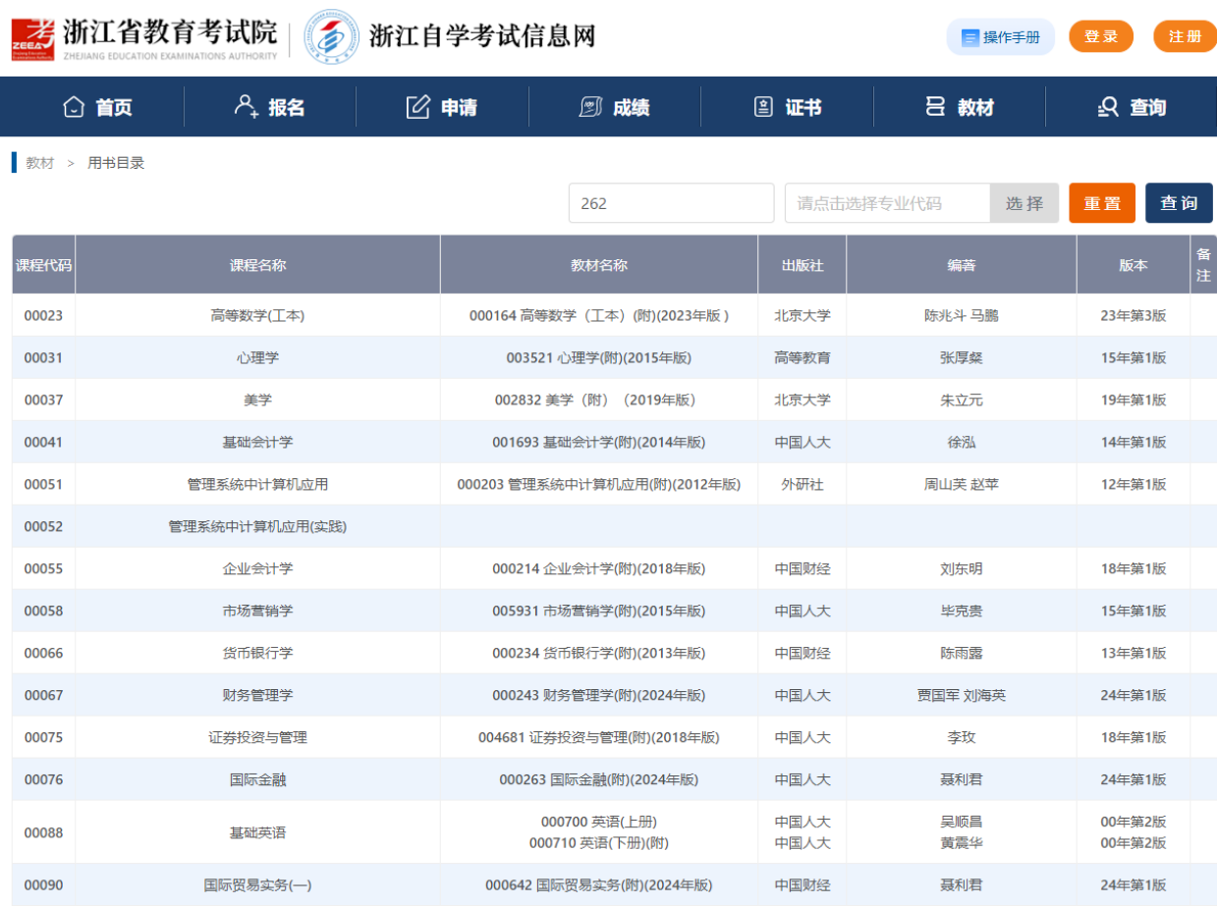This screenshot has height=906, width=1217.
Task: Open the 教材 navigation menu
Action: tap(960, 107)
